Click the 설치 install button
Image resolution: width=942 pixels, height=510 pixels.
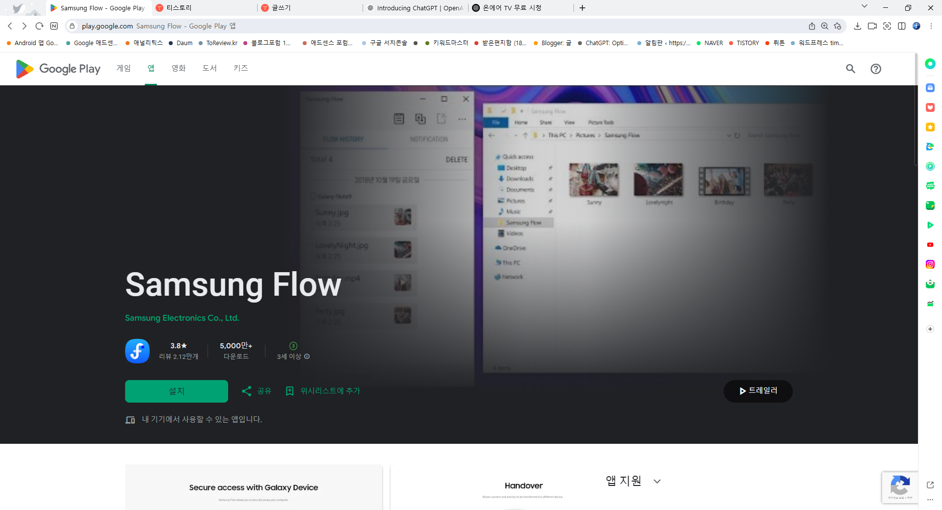pyautogui.click(x=176, y=391)
